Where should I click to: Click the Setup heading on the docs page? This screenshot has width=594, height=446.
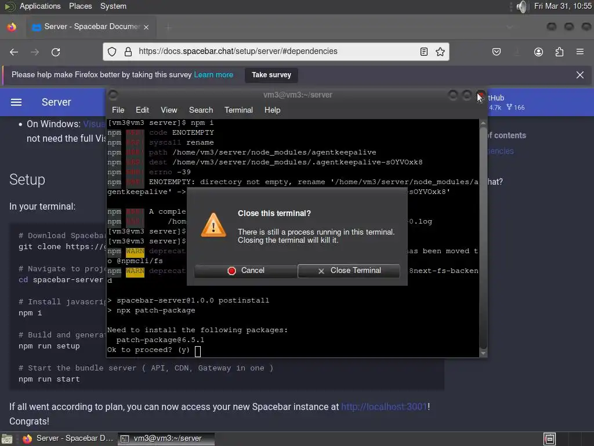(27, 179)
